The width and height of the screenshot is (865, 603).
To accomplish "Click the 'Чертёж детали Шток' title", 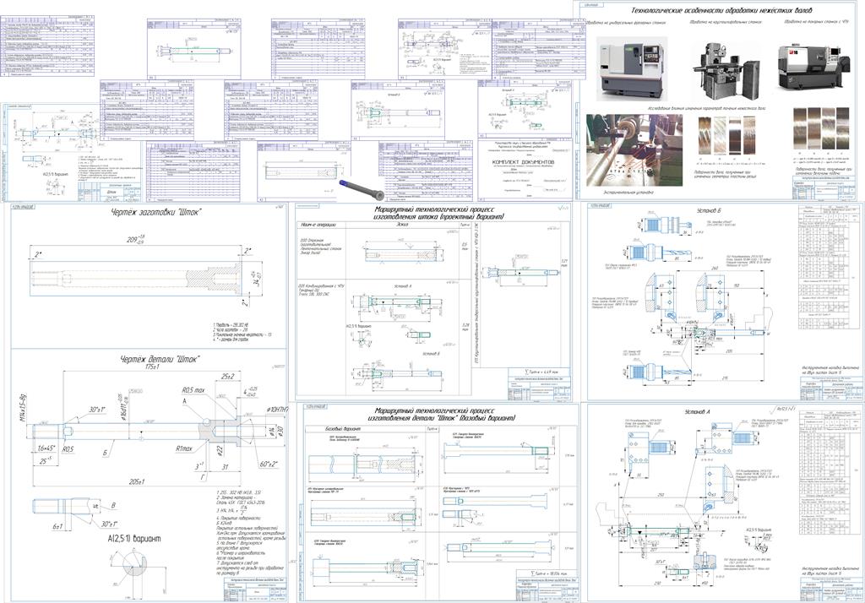I will (x=160, y=359).
